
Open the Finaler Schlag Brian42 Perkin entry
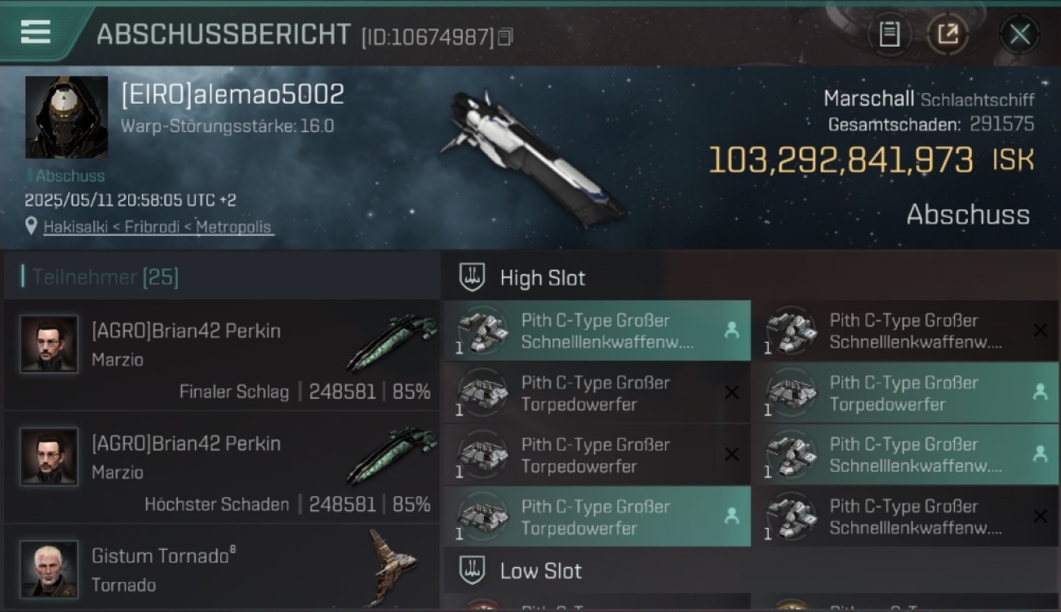pos(222,355)
